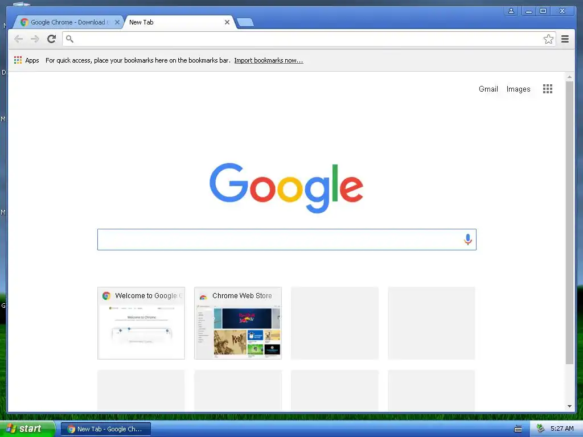This screenshot has height=437, width=583.
Task: Open the Images link
Action: point(518,89)
